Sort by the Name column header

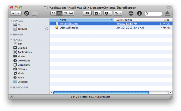click(81, 20)
